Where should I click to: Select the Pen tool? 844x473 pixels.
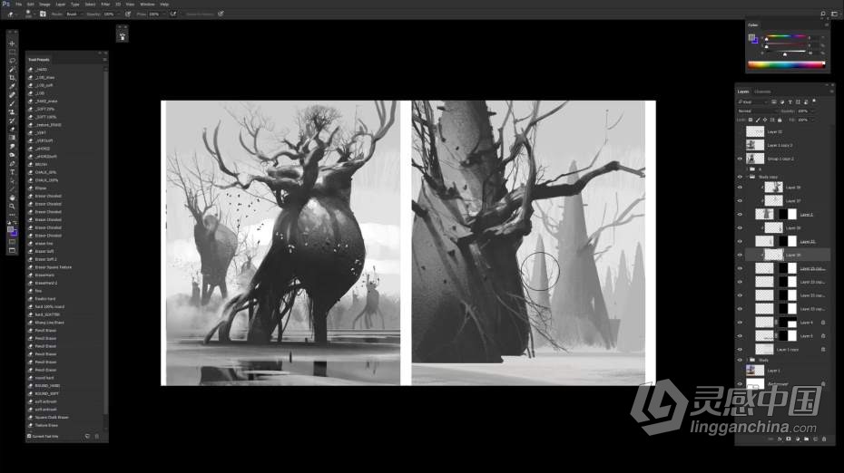point(13,164)
